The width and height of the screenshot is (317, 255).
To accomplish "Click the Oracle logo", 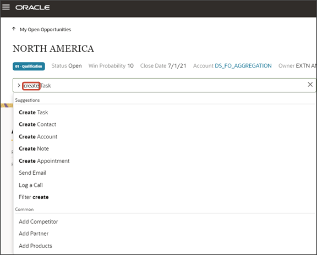I will tap(32, 8).
